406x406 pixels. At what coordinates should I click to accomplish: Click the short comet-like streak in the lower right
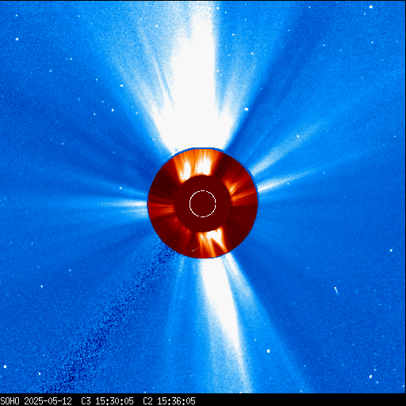click(336, 291)
